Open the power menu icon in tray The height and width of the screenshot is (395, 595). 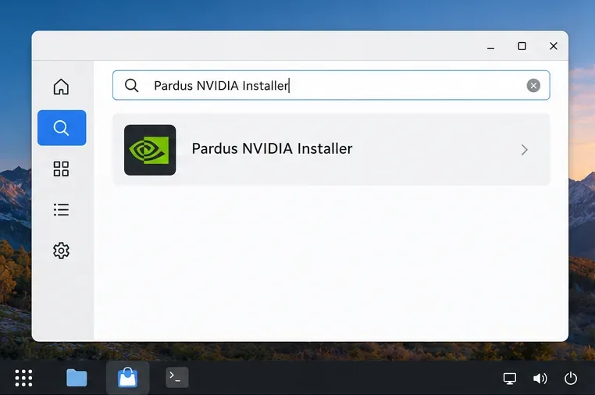tap(571, 379)
